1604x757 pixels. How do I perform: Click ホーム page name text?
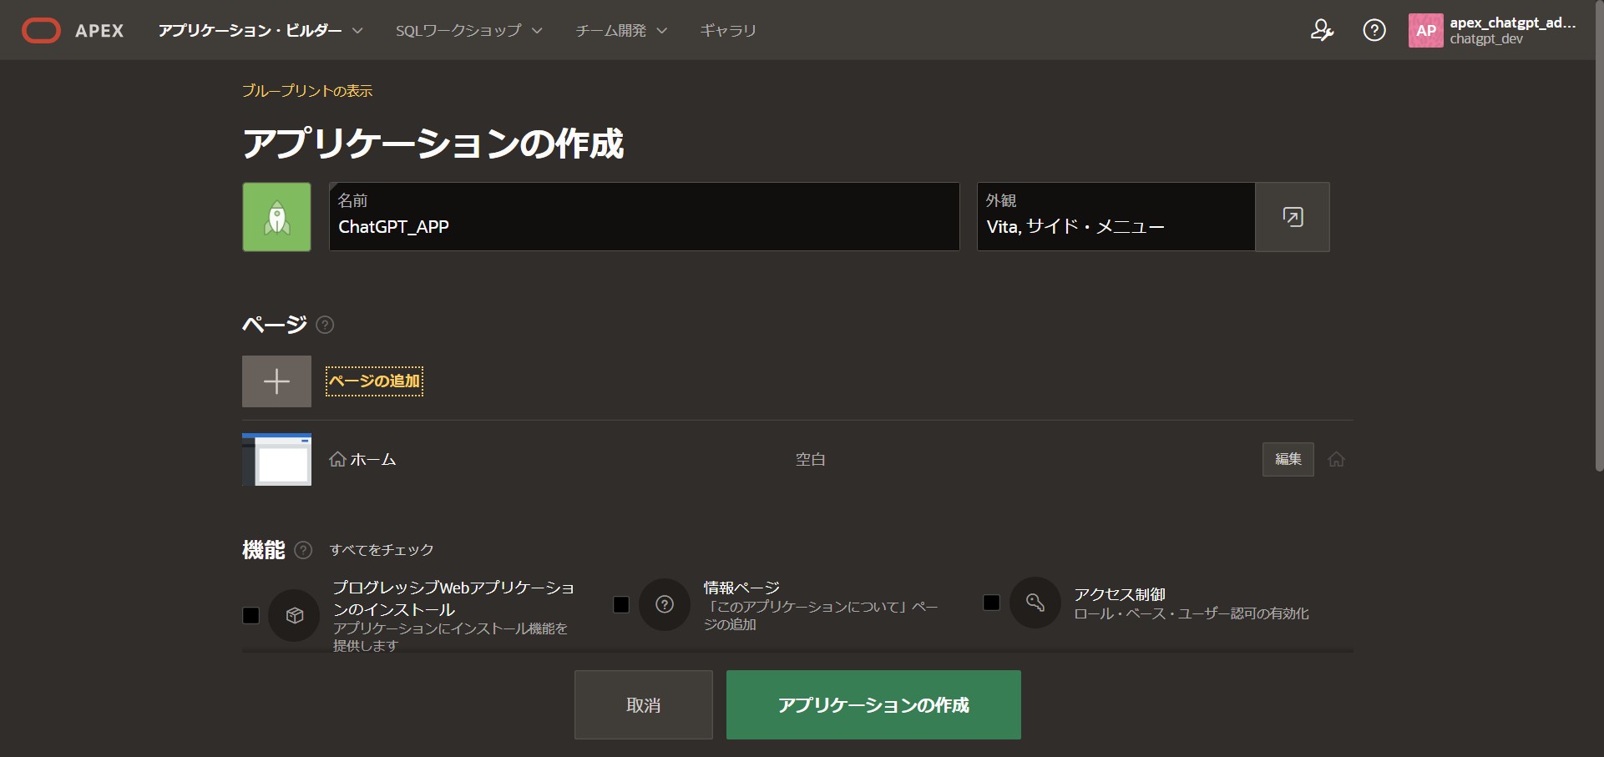[x=373, y=459]
